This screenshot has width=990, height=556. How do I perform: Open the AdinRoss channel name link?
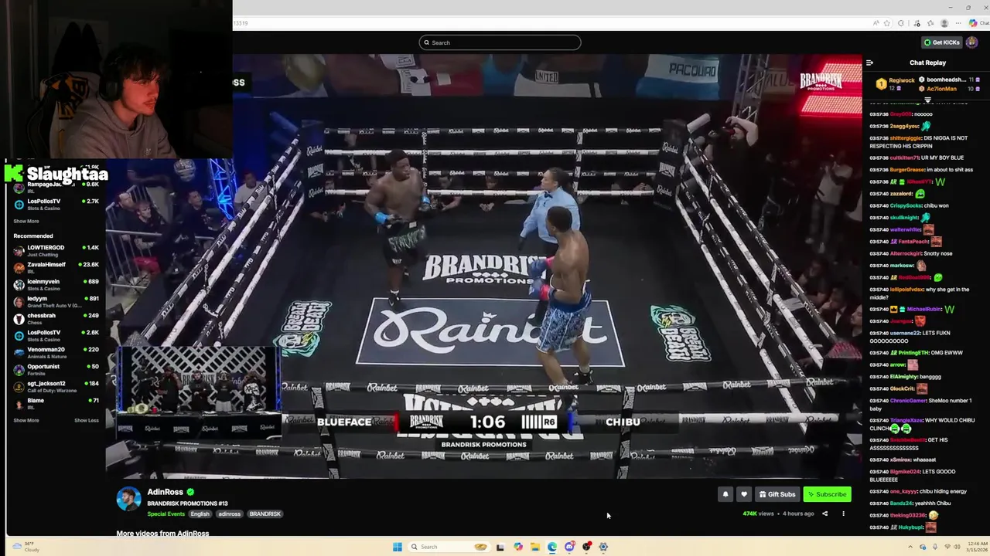pyautogui.click(x=166, y=492)
